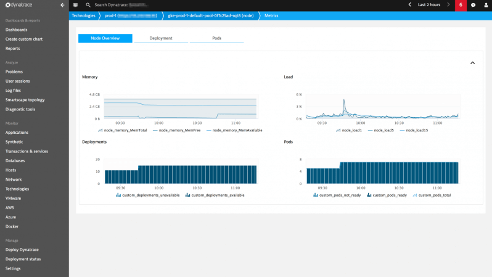Screen dimensions: 492x277
Task: Go to previous time frame arrow
Action: click(410, 5)
